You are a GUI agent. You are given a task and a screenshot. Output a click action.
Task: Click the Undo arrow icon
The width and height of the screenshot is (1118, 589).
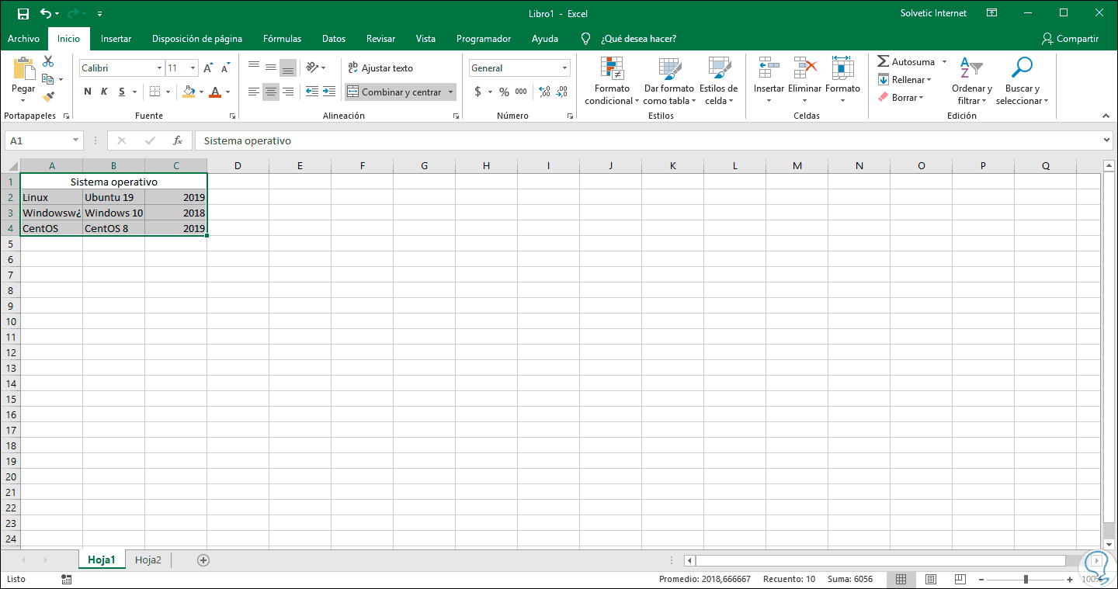click(46, 13)
